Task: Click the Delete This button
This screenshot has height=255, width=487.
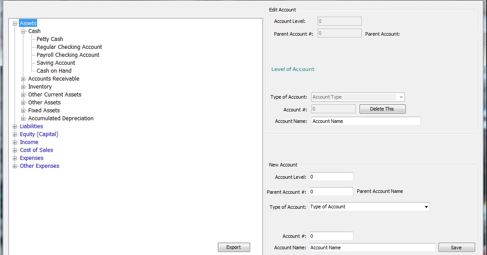Action: point(382,109)
